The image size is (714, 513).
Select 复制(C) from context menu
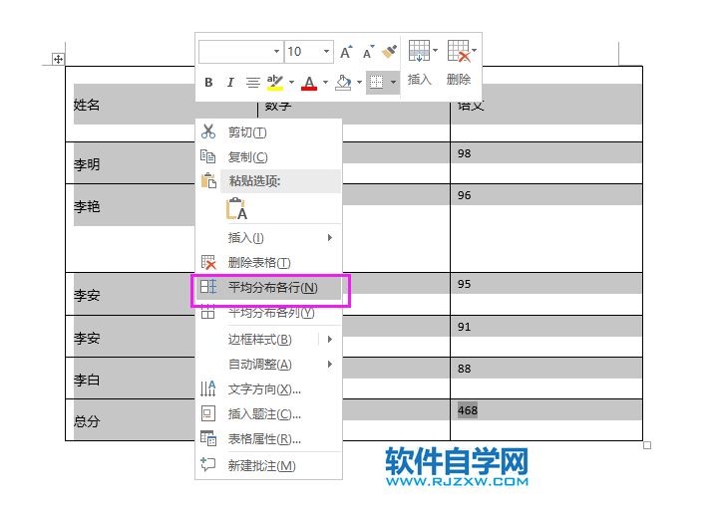click(x=268, y=157)
